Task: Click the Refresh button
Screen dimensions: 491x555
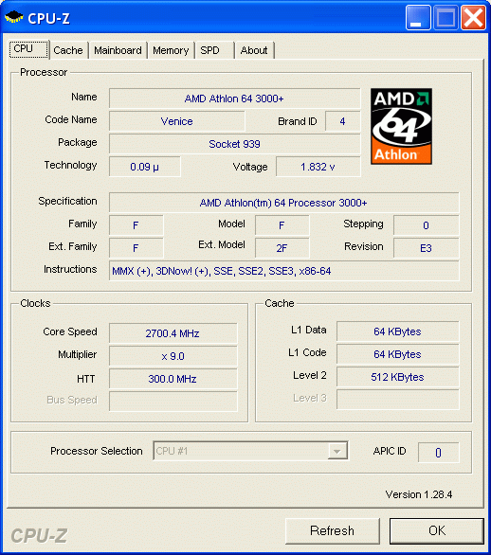Action: click(333, 531)
